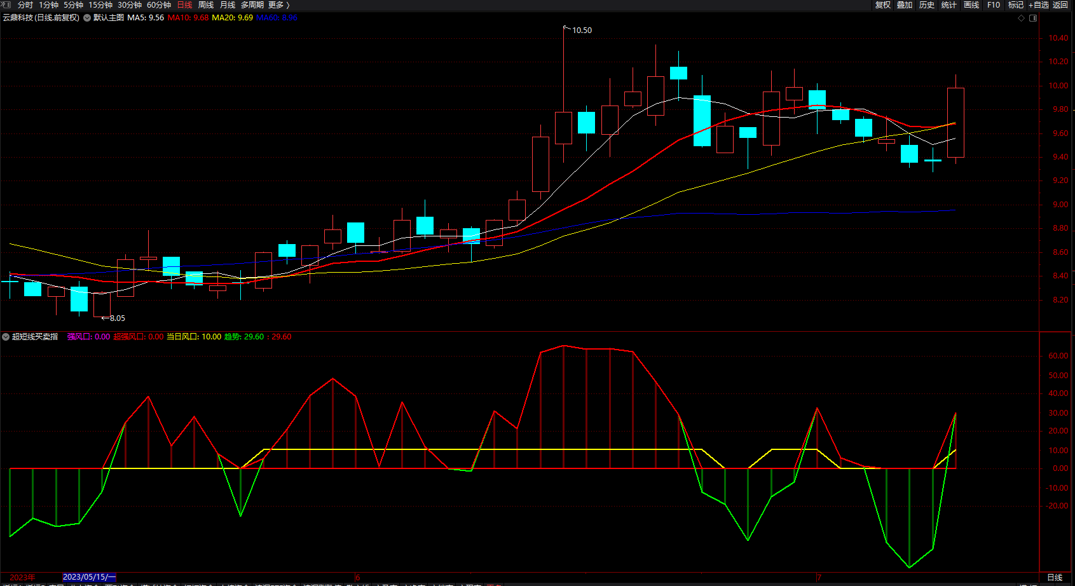Click the 9.00 price axis label
The height and width of the screenshot is (586, 1075).
pos(1060,205)
